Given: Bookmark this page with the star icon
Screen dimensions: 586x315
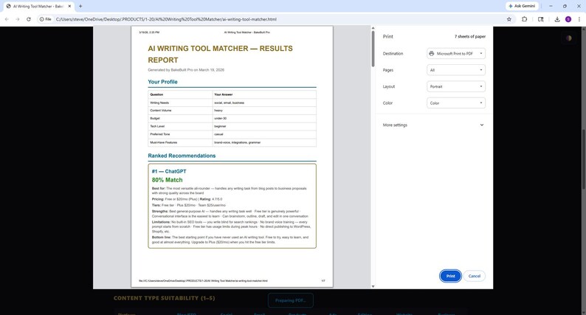Looking at the screenshot, I should pos(509,19).
